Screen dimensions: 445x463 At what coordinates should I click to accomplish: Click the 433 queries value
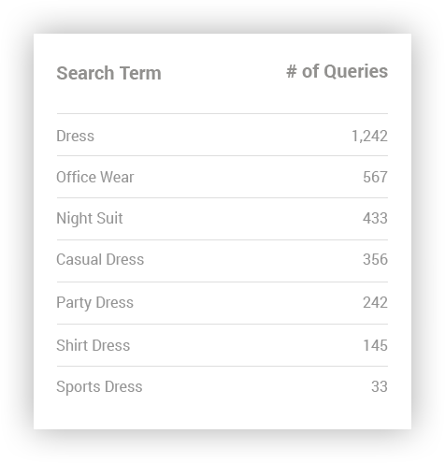[375, 218]
